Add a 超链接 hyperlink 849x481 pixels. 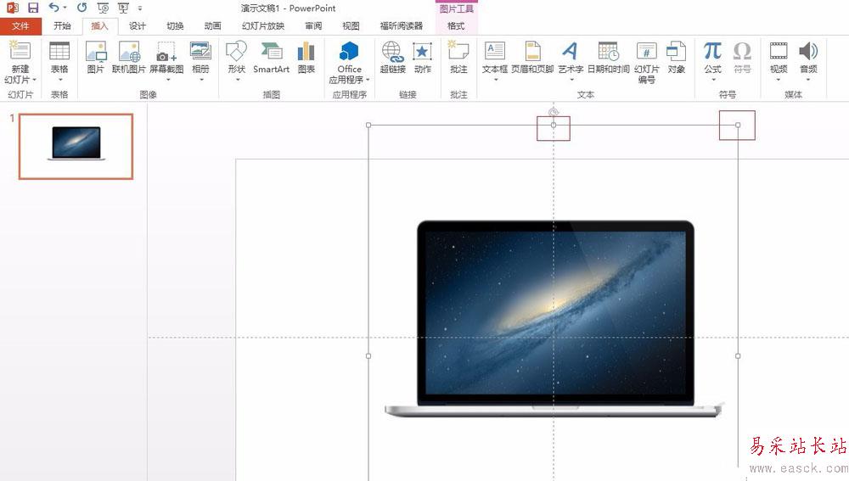click(x=393, y=58)
